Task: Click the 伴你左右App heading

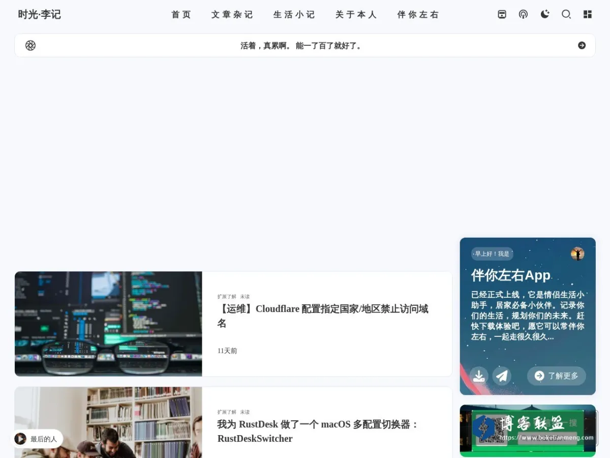Action: coord(511,275)
